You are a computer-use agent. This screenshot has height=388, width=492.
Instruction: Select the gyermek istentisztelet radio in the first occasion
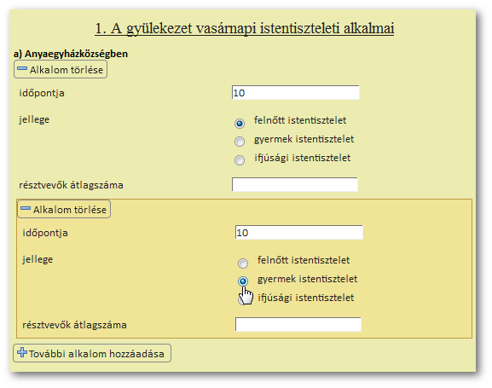[x=240, y=142]
